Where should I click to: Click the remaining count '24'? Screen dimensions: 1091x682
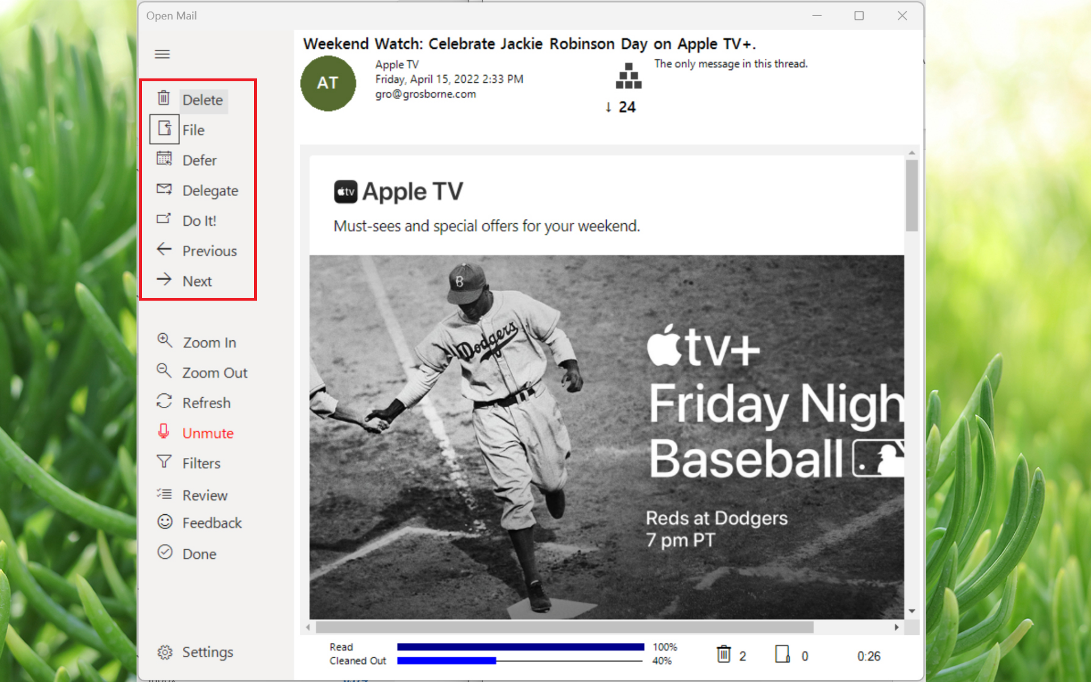(x=627, y=107)
